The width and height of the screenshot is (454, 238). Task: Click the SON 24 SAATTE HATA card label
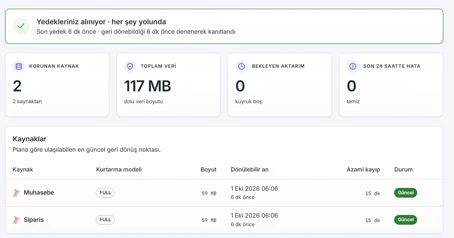pos(392,66)
